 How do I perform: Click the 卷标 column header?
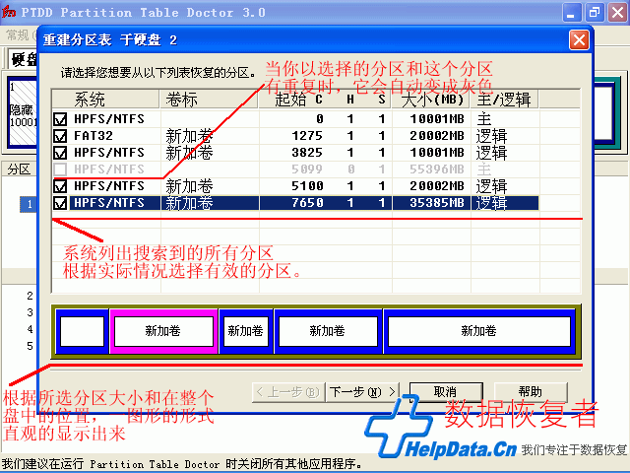point(209,99)
